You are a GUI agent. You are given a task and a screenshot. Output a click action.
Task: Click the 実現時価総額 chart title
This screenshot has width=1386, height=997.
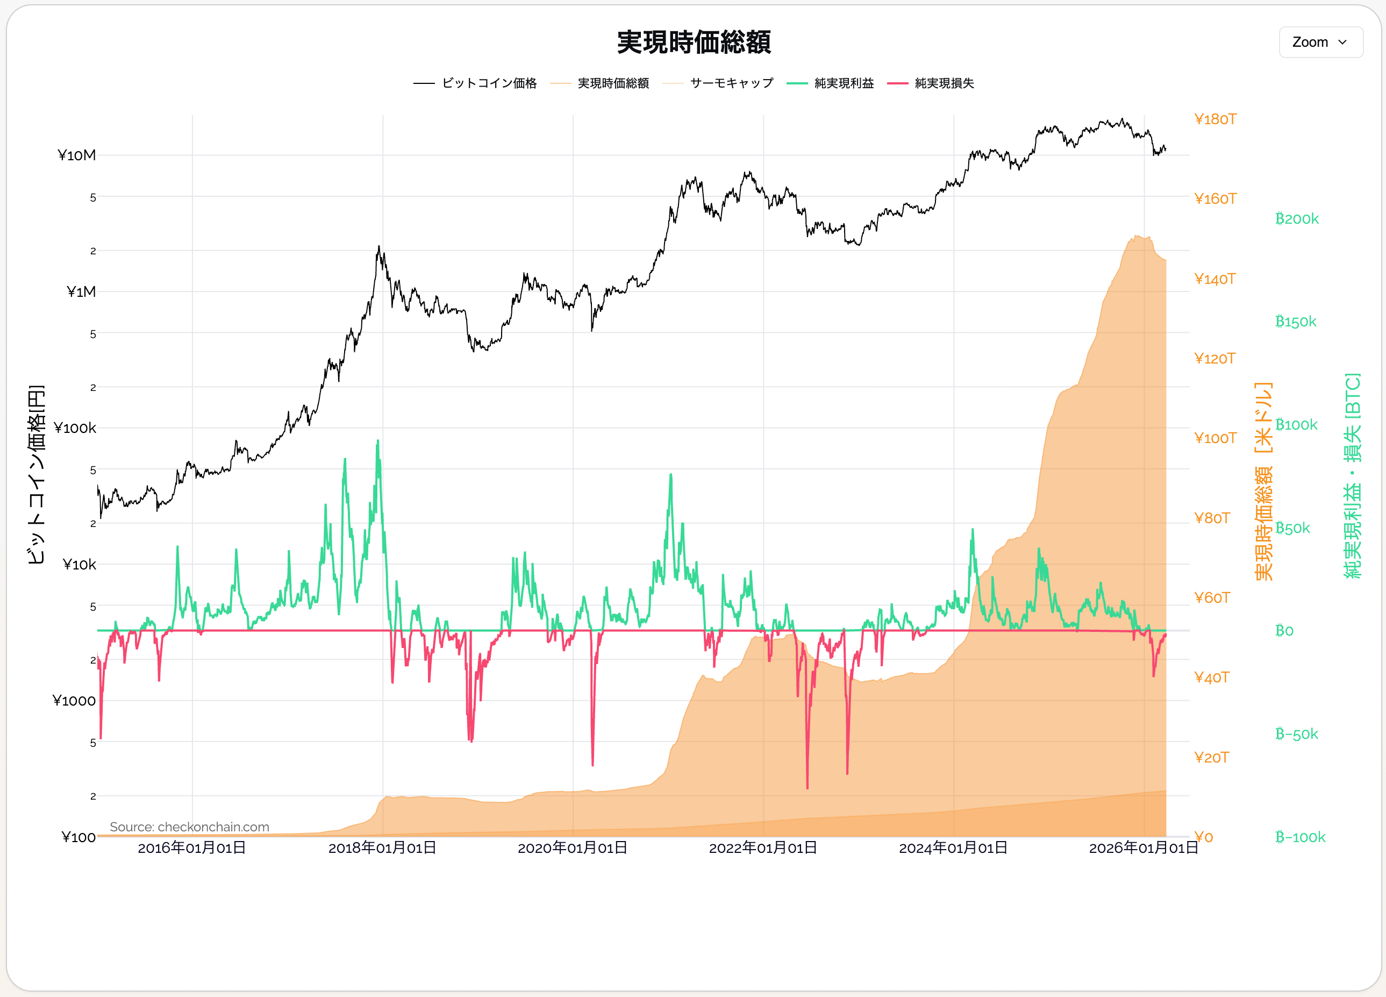pos(694,42)
